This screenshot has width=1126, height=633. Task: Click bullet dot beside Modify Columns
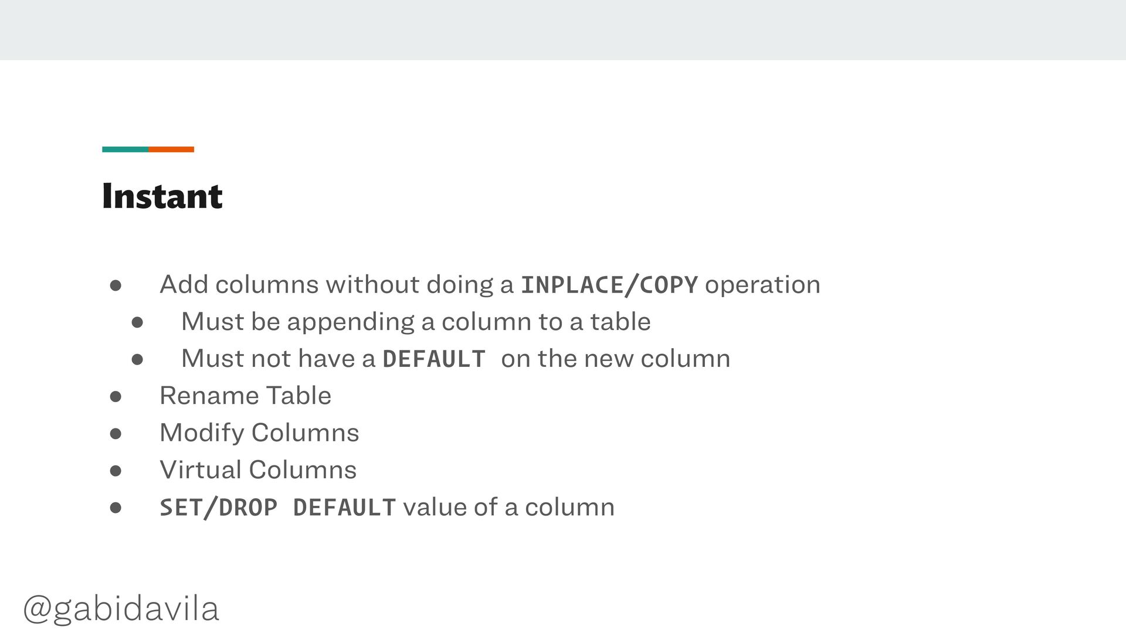point(116,434)
